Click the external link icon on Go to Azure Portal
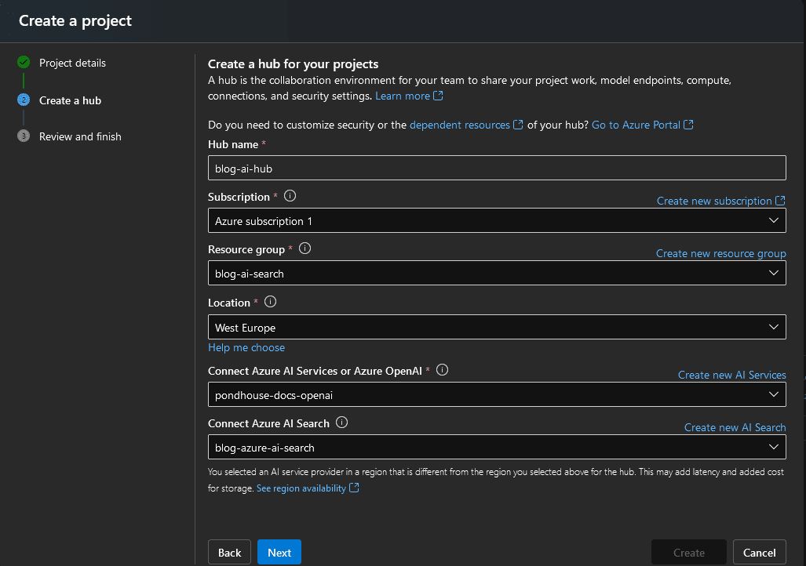This screenshot has height=566, width=806. 688,124
